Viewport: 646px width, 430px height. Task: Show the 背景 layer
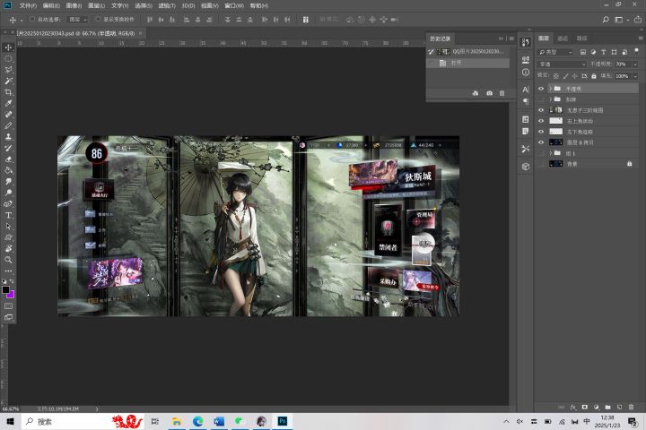[541, 164]
